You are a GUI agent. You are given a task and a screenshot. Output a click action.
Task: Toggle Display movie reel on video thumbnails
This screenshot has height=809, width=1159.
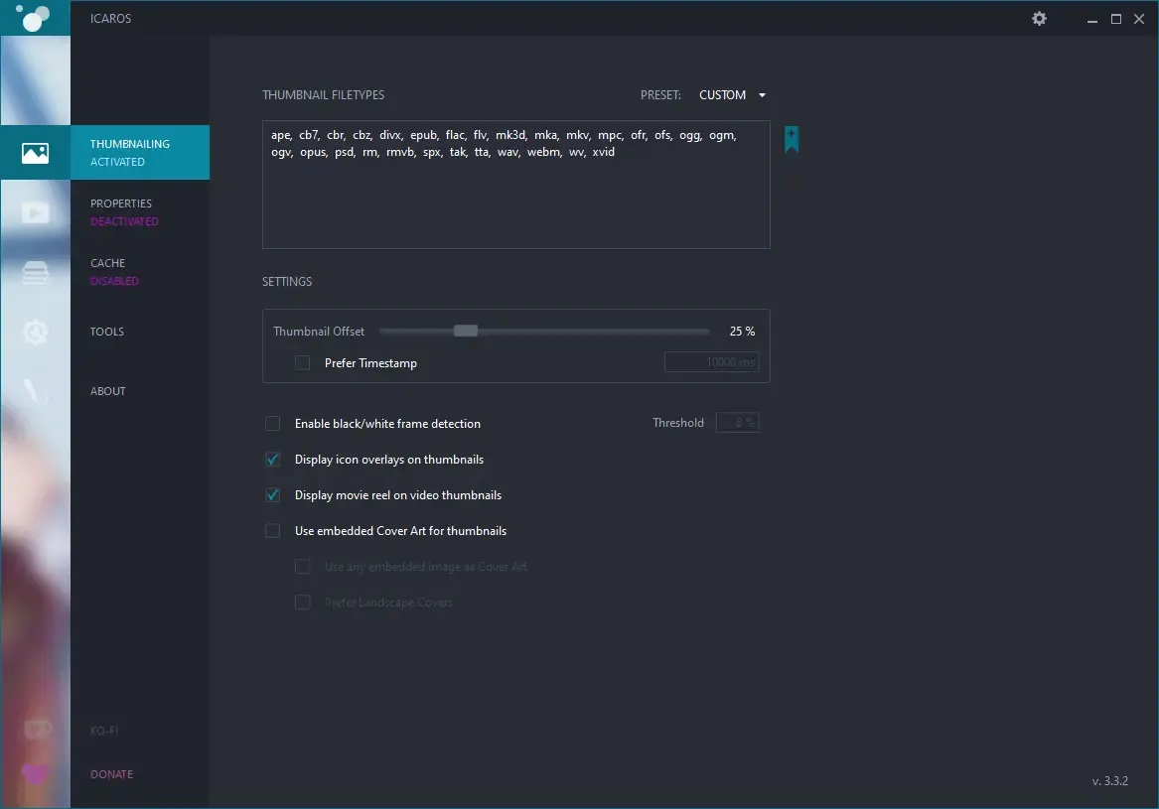click(x=273, y=495)
